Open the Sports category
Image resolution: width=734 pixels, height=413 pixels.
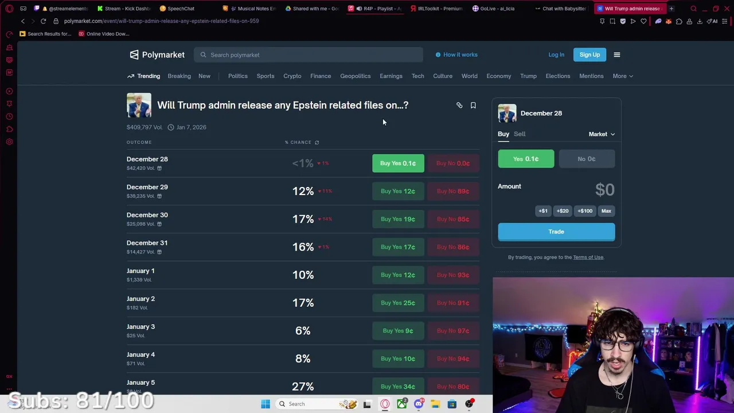pos(266,76)
